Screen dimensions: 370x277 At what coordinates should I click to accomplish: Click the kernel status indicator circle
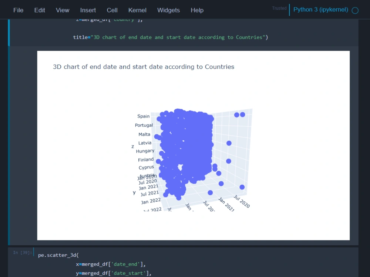pyautogui.click(x=355, y=10)
